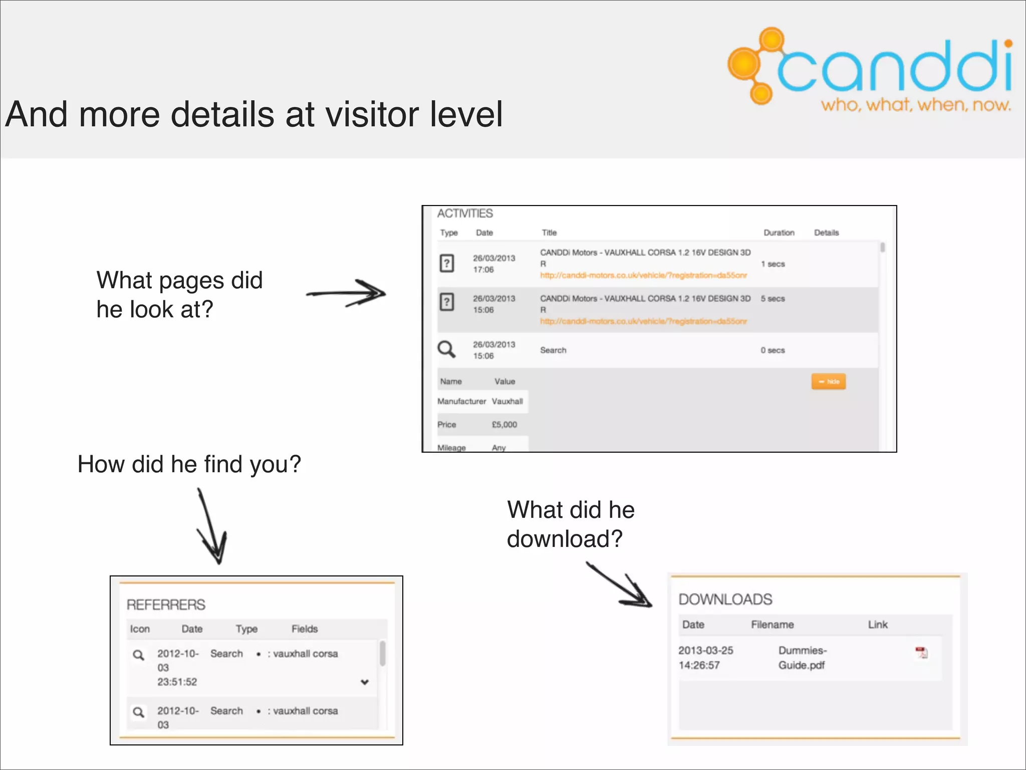Click the Name column header in search details

coord(451,381)
